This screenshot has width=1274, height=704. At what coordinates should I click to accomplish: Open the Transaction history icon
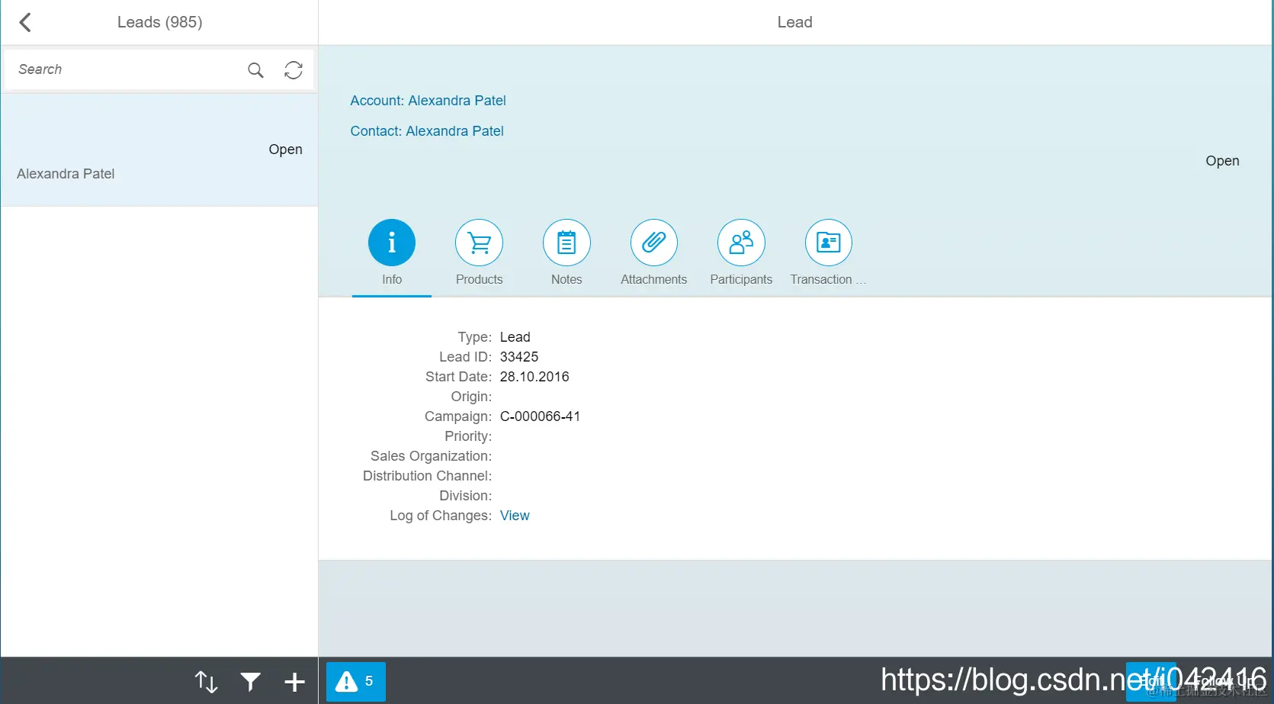pos(828,243)
